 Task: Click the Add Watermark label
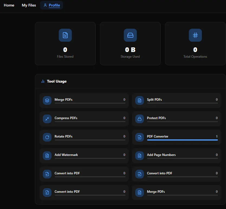click(66, 155)
